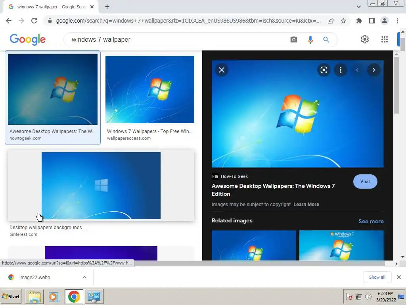This screenshot has width=406, height=305.
Task: Click the page vertical scrollbar thumb
Action: tap(402, 44)
